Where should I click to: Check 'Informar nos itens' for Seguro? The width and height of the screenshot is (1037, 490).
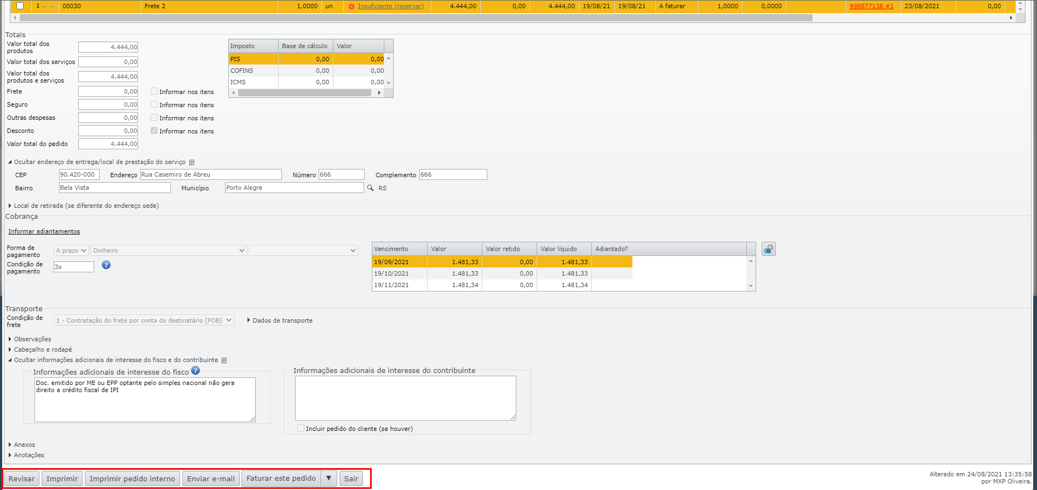[154, 104]
